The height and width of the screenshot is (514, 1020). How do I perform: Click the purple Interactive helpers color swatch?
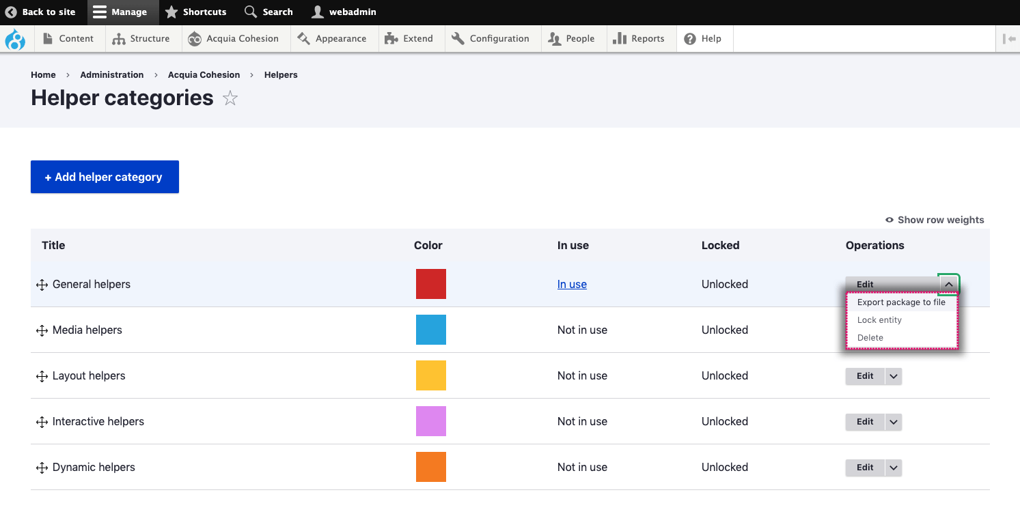click(x=431, y=421)
